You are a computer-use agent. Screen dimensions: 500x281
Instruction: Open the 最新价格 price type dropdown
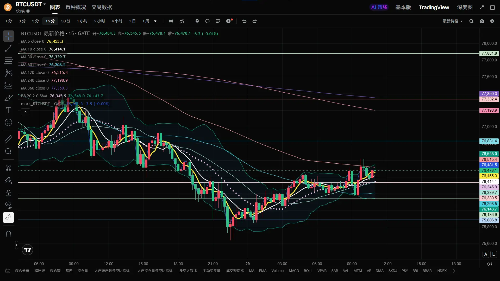453,21
